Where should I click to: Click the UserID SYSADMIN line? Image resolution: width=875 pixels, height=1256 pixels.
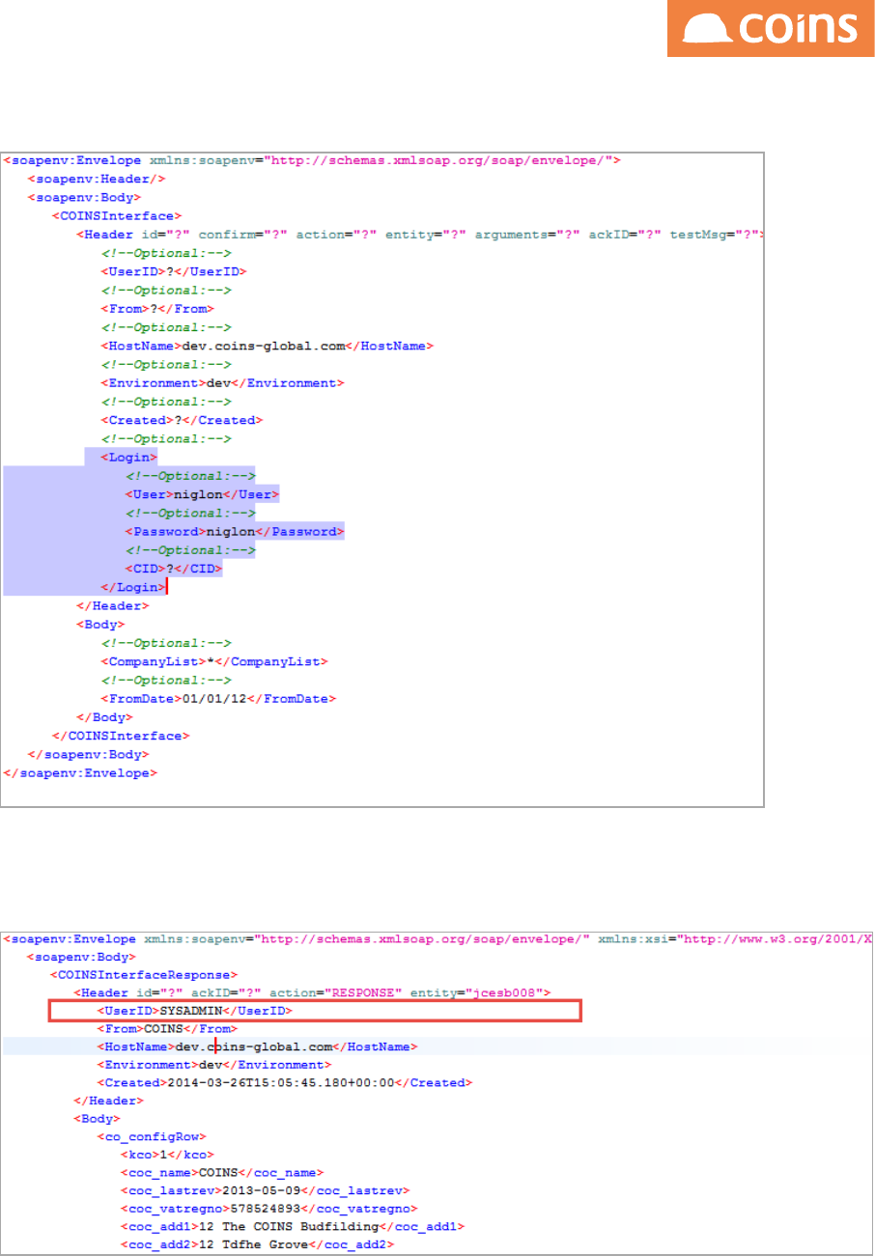pos(194,1011)
